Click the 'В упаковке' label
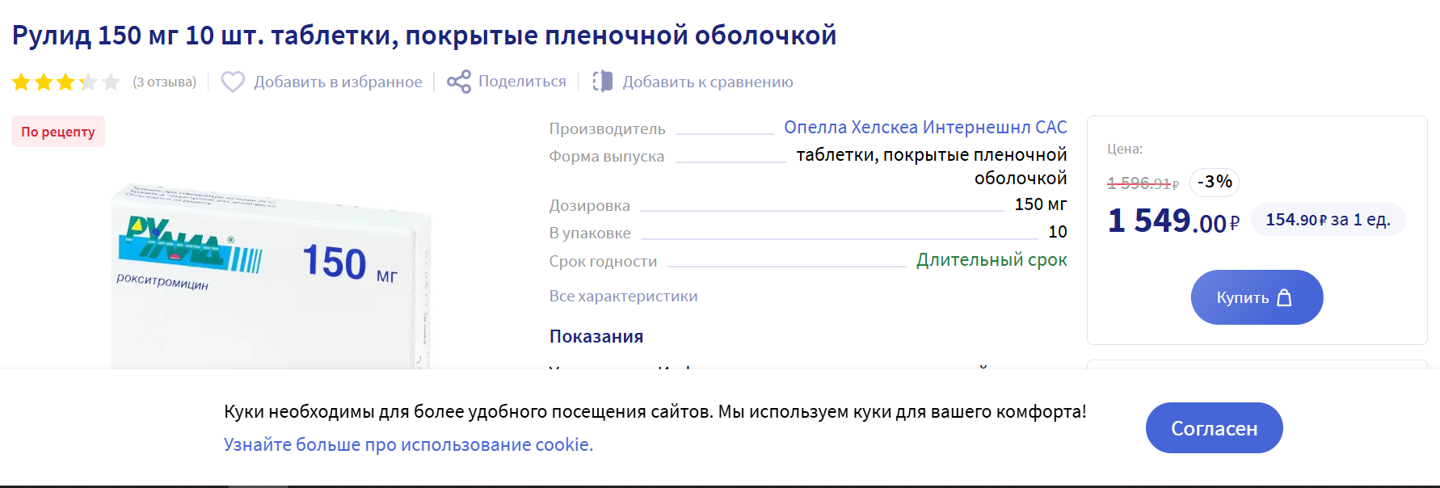Viewport: 1440px width, 488px height. click(590, 233)
